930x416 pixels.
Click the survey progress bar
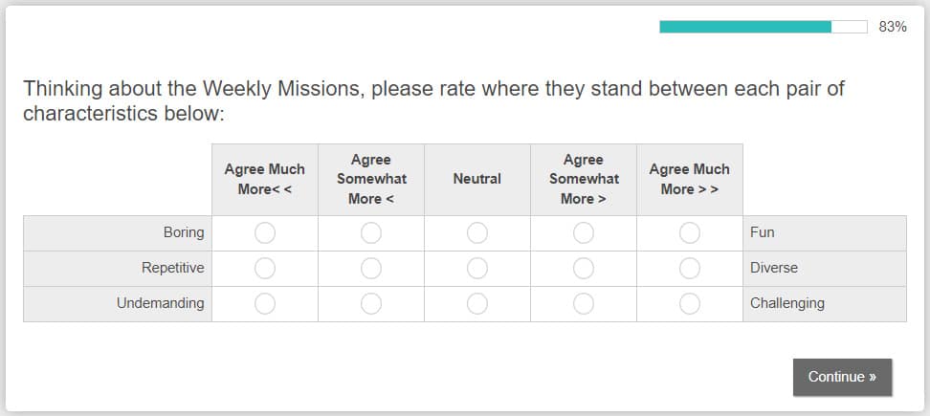(x=763, y=27)
